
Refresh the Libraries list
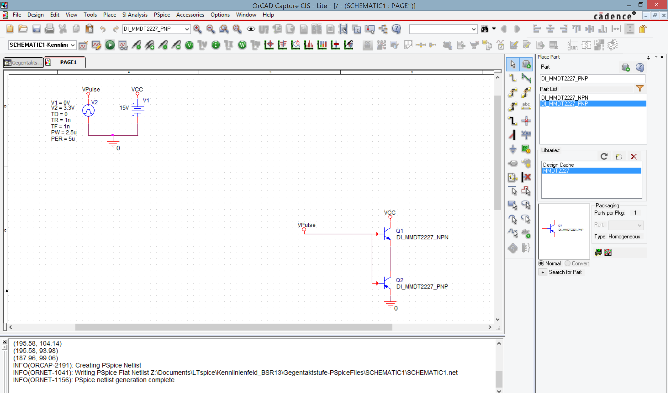604,157
